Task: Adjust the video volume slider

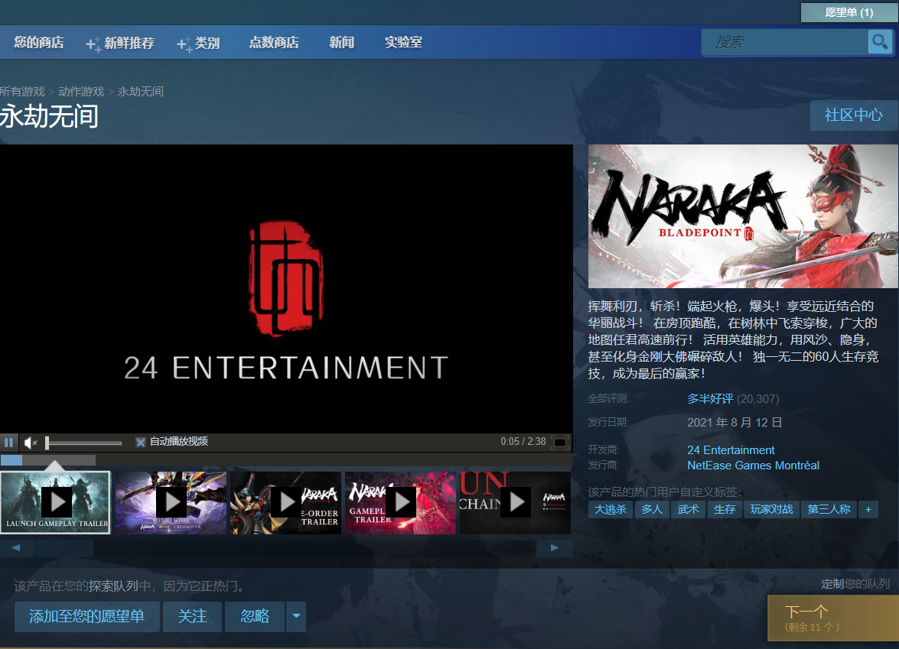Action: 83,443
